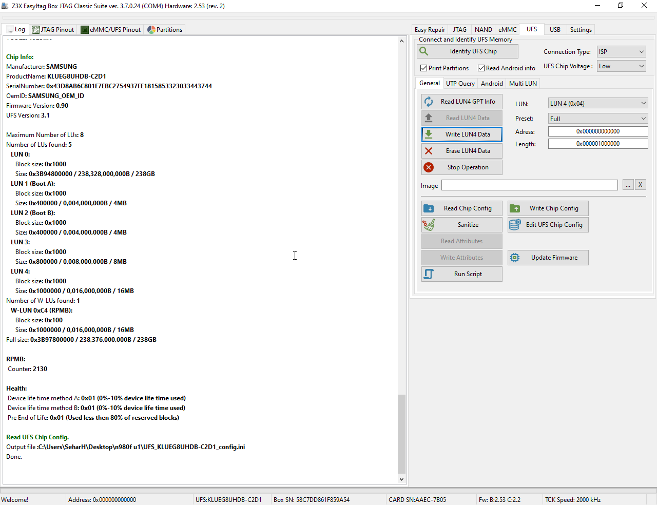Click the application icon in title bar
The height and width of the screenshot is (505, 657).
click(5, 6)
